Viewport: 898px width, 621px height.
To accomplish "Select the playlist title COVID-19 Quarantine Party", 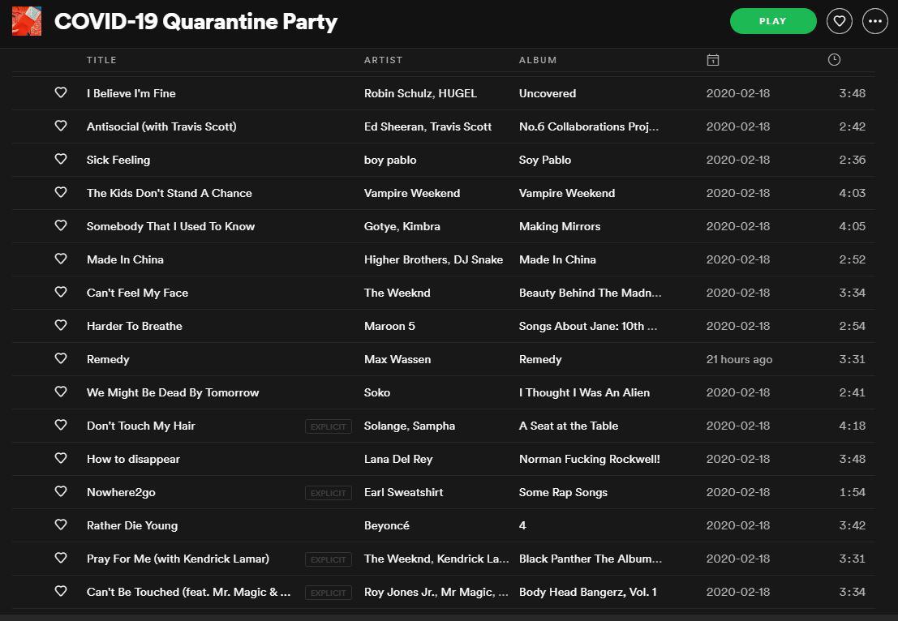I will (x=195, y=22).
